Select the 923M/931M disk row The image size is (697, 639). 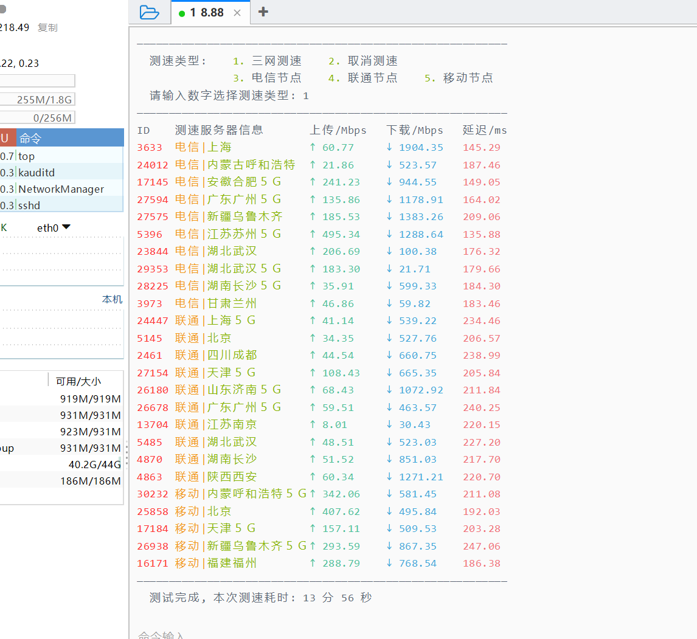(61, 432)
